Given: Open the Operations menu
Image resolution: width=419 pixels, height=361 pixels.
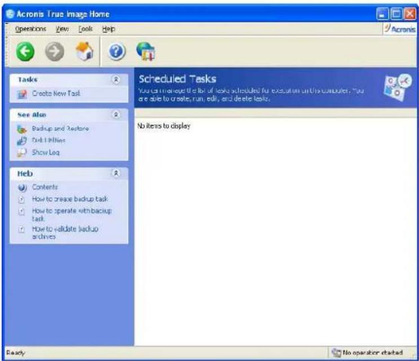Looking at the screenshot, I should [30, 29].
